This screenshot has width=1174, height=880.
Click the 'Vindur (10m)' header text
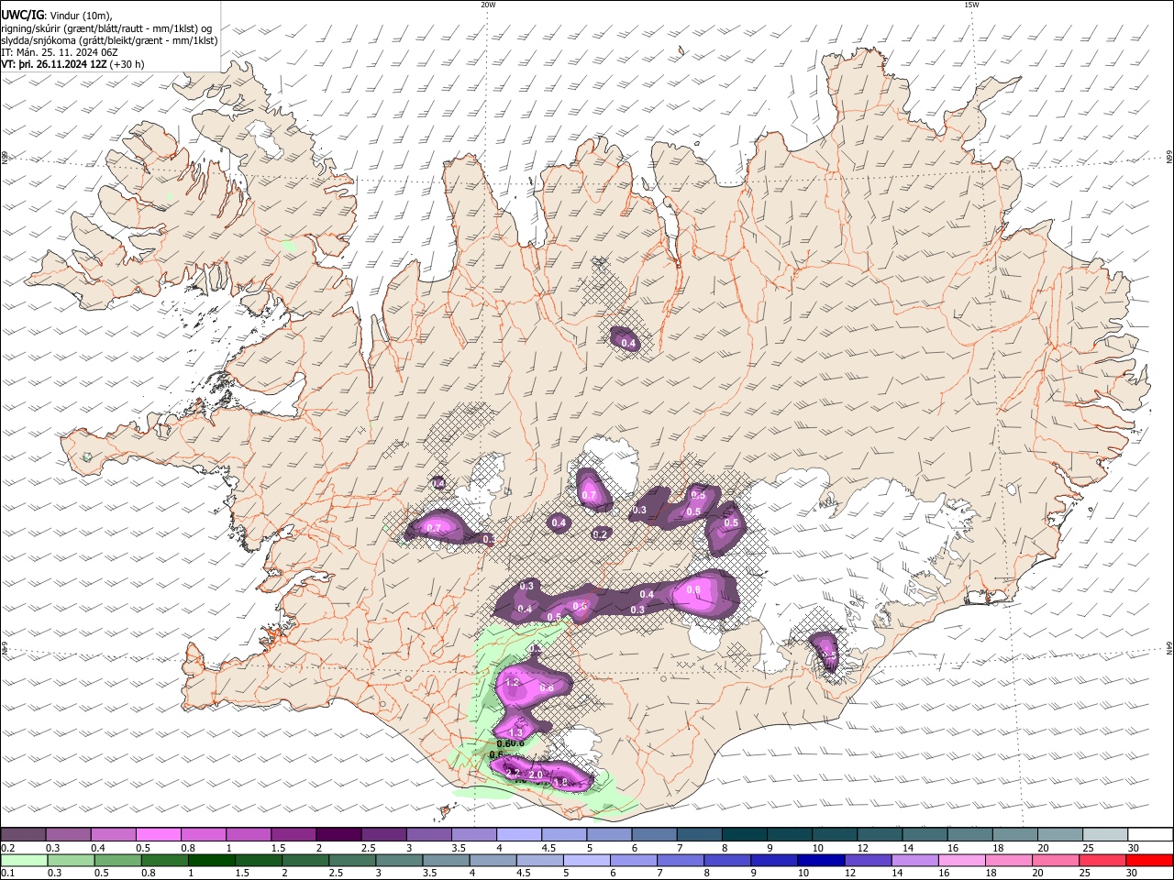tap(83, 16)
